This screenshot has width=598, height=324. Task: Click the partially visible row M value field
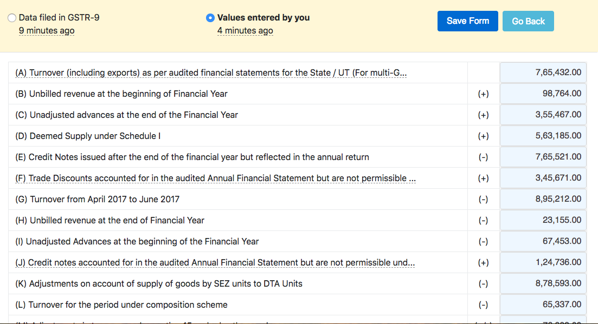coord(542,321)
